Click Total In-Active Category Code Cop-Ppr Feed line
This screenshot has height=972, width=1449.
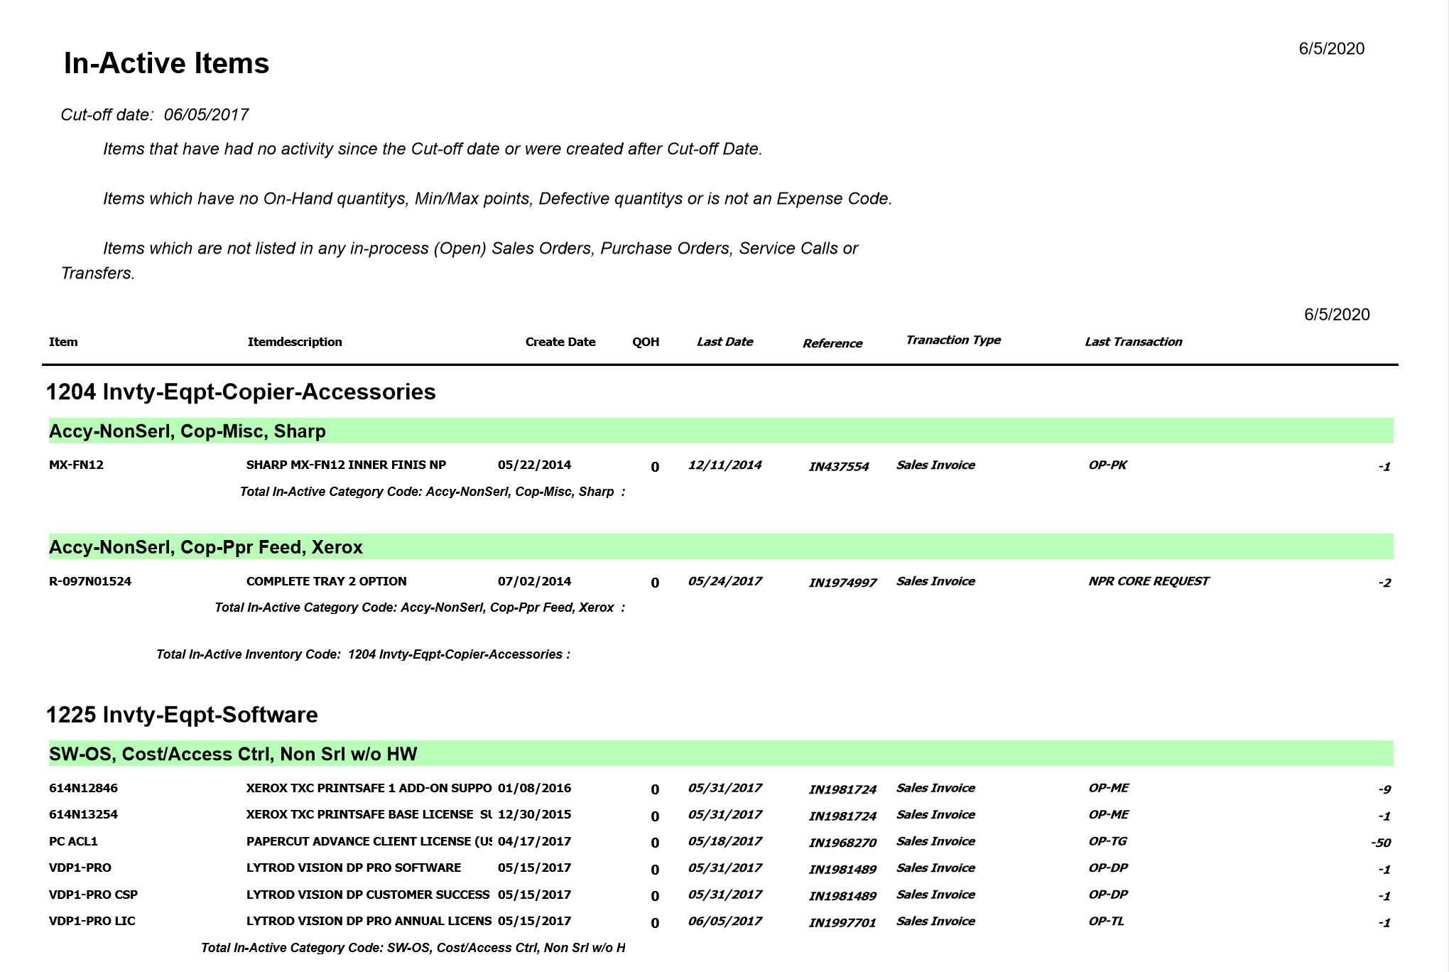point(420,607)
